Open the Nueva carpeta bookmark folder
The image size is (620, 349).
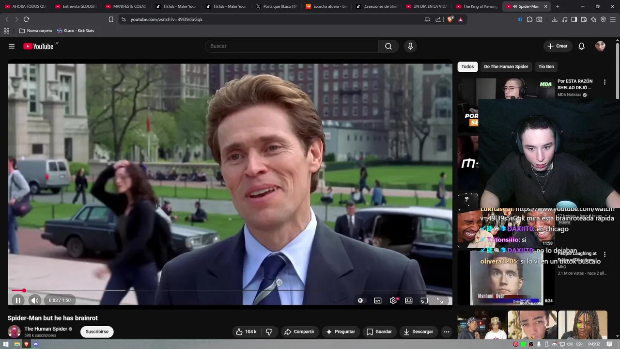(35, 31)
